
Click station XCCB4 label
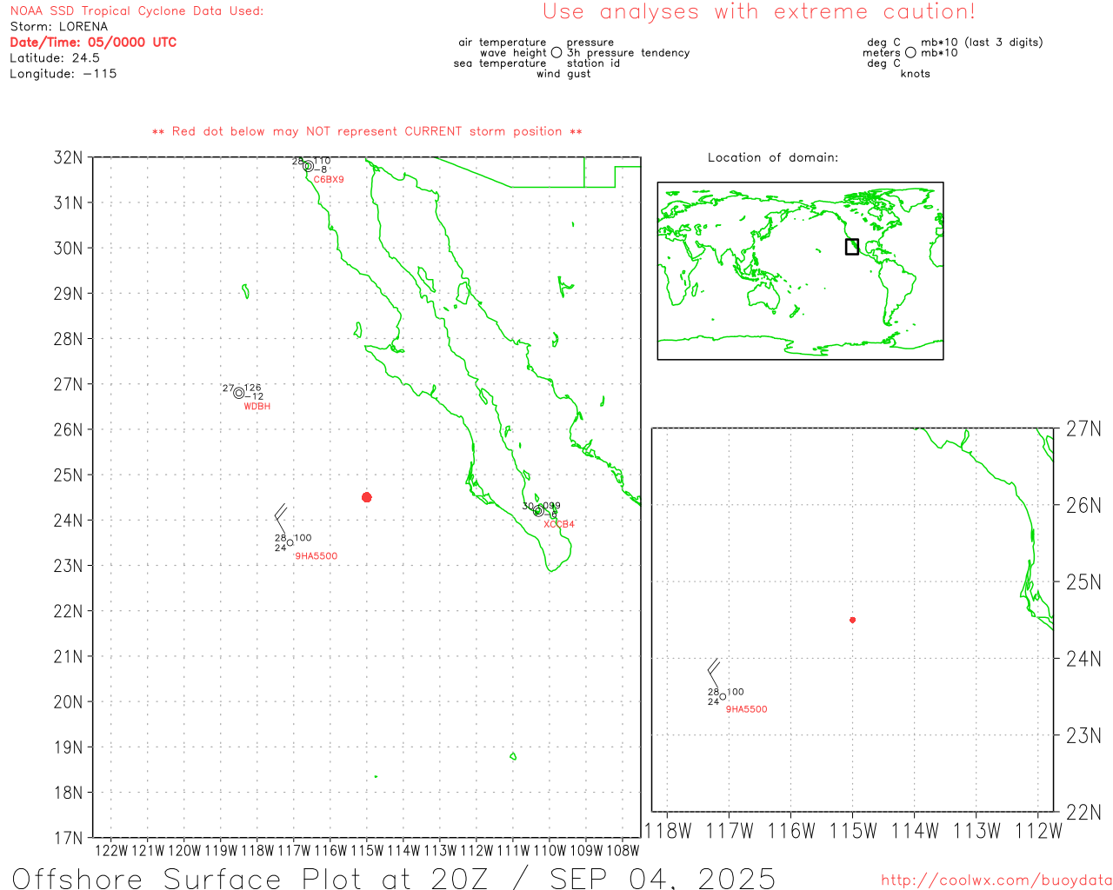(x=559, y=524)
